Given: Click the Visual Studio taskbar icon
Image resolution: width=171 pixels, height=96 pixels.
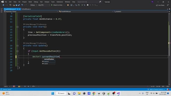Looking at the screenshot, I should click(x=118, y=93).
